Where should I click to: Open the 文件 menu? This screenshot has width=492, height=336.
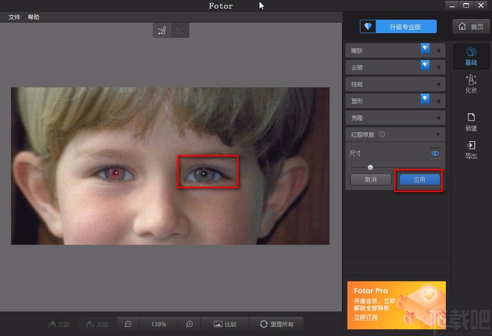14,17
